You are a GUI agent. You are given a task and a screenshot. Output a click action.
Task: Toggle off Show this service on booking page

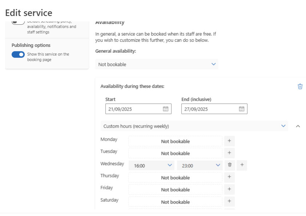pos(18,55)
